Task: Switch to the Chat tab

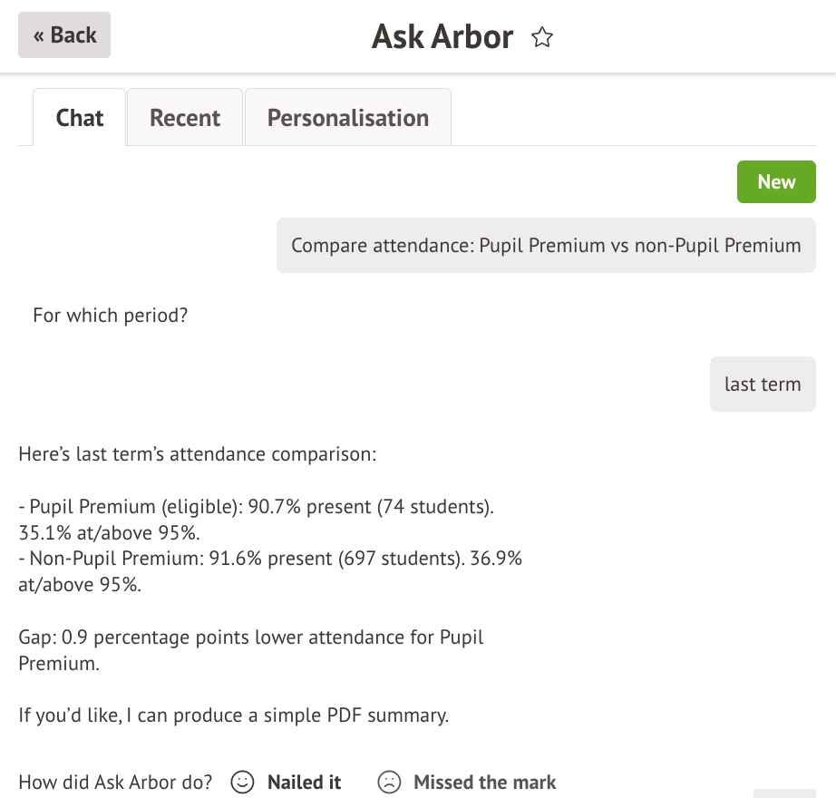Action: click(80, 118)
